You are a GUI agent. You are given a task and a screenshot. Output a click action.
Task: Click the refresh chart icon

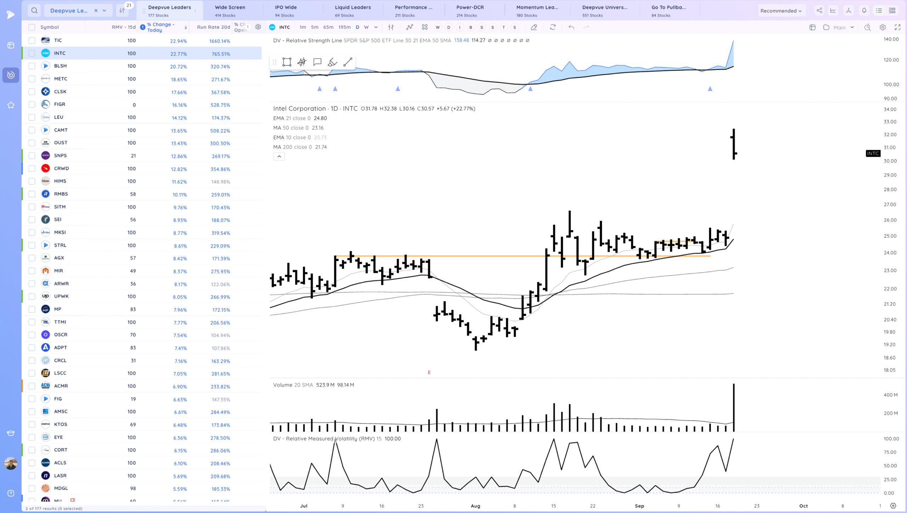(553, 27)
